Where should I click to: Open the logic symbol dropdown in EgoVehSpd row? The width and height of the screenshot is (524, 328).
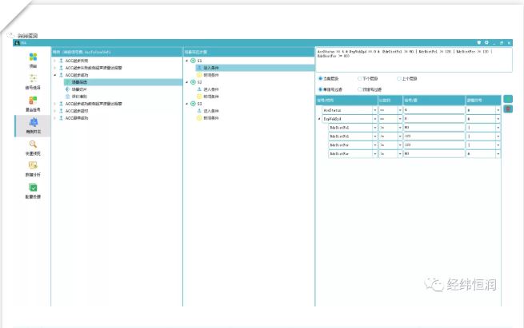(x=498, y=119)
